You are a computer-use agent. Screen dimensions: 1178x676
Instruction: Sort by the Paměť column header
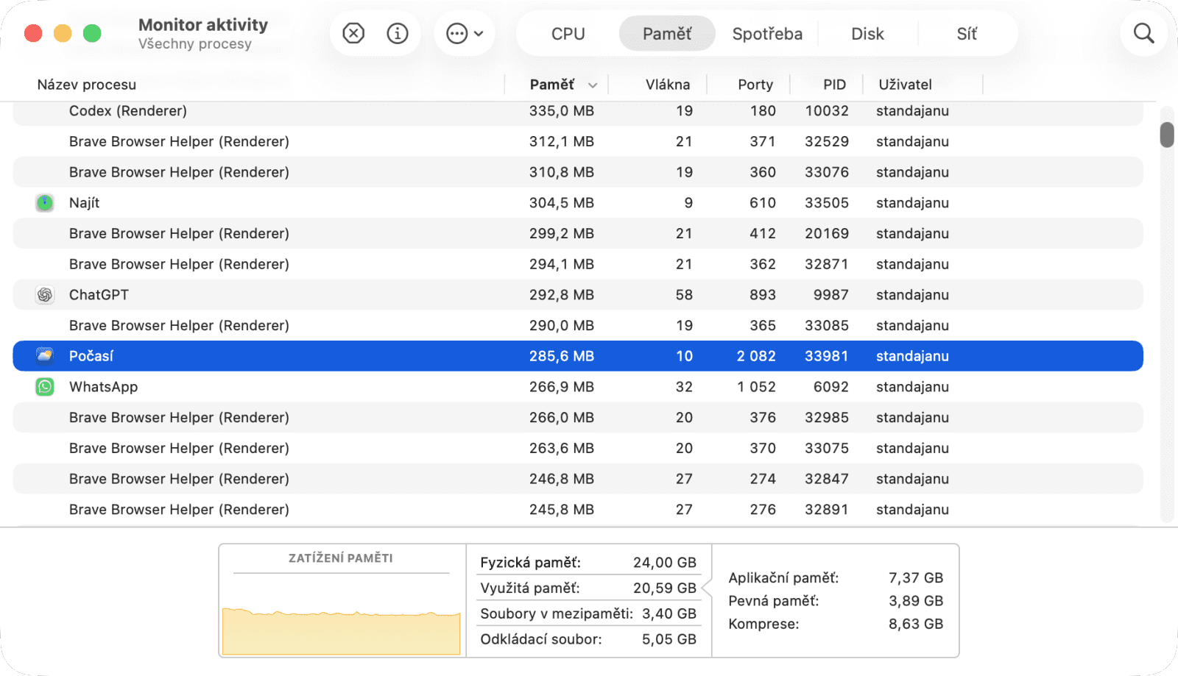[x=552, y=85]
